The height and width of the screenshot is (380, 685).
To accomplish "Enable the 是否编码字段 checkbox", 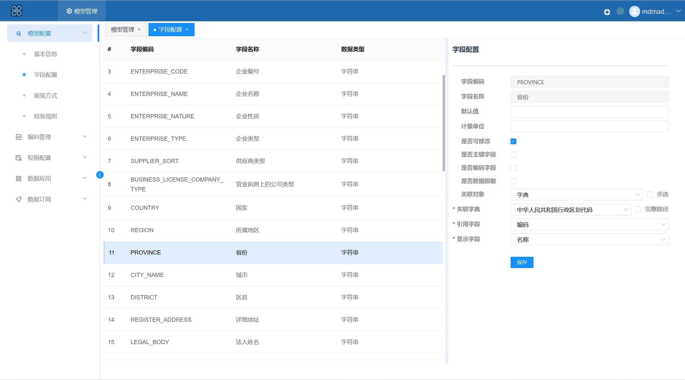I will coord(513,168).
